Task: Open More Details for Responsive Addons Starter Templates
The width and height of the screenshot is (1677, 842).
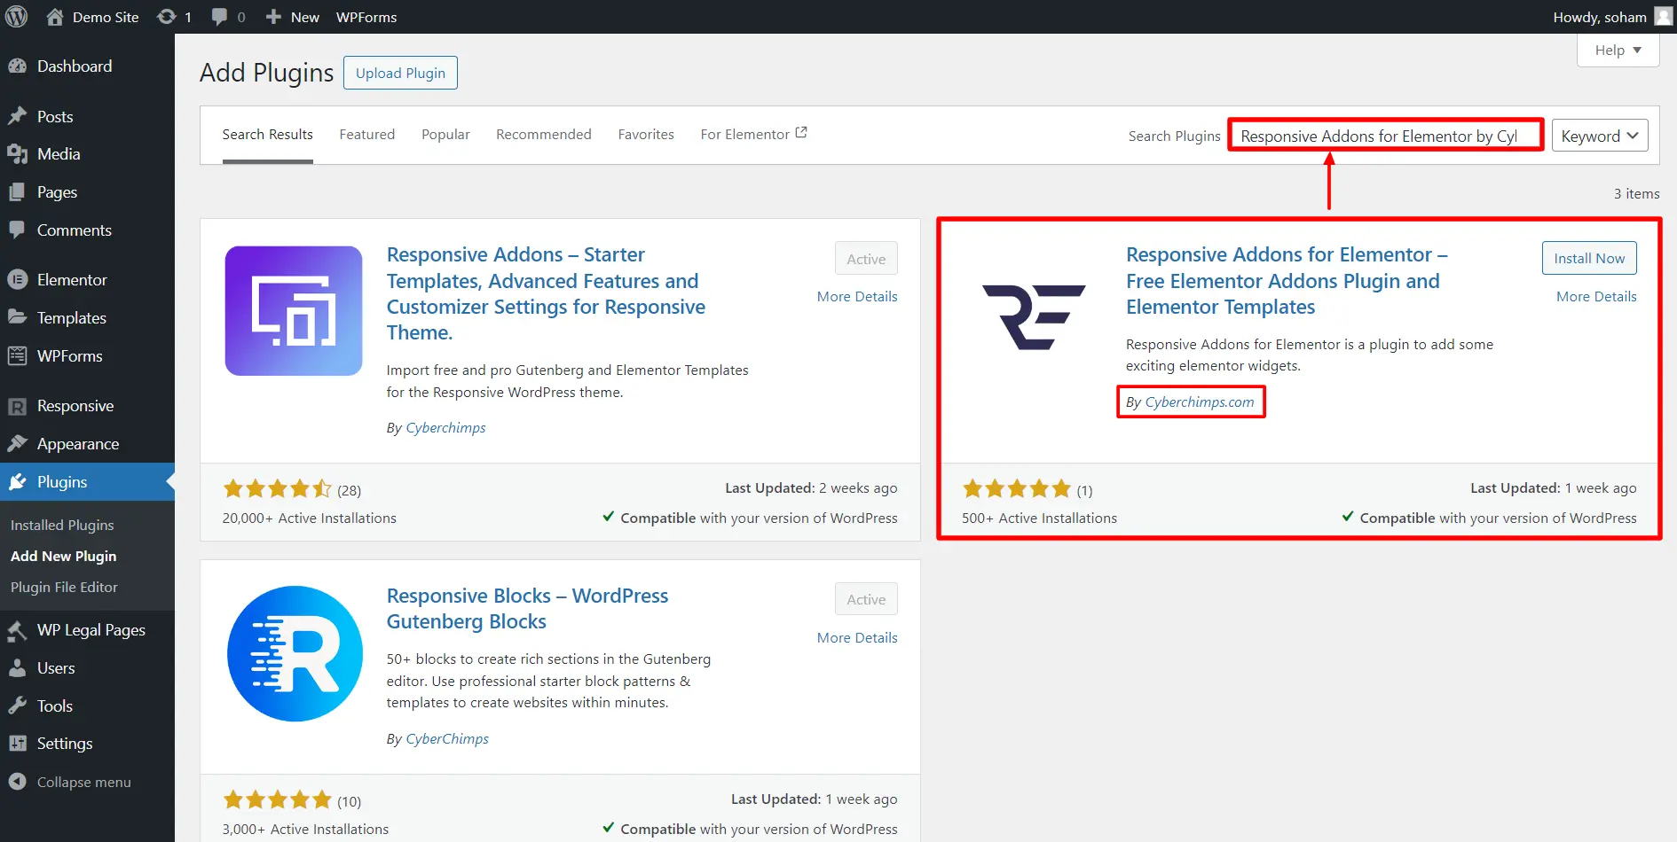Action: coord(857,297)
